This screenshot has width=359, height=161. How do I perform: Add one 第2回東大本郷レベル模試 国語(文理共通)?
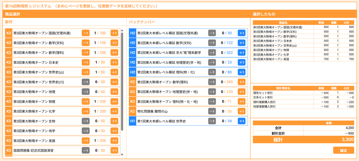click(242, 33)
